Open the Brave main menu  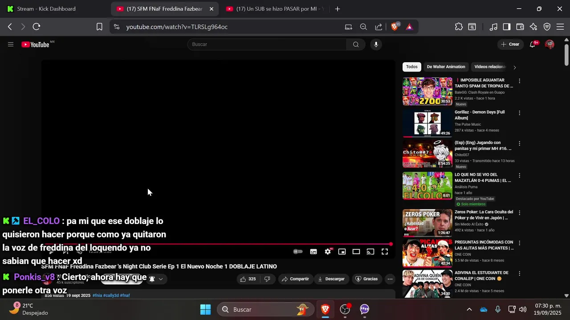560,27
